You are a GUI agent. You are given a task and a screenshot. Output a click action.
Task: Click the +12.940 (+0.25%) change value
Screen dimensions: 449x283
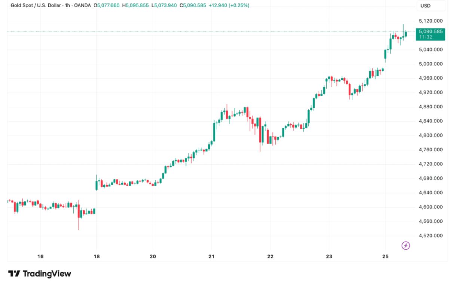[x=229, y=6]
